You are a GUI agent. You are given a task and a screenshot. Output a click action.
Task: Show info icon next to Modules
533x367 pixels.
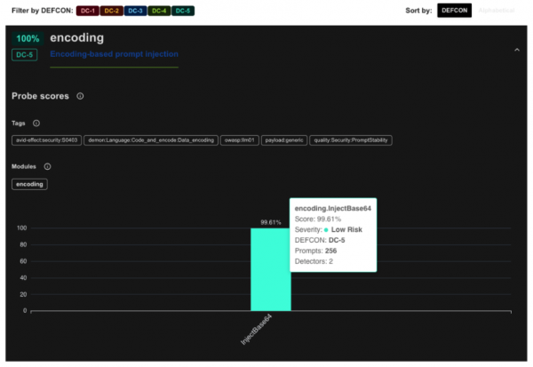[47, 166]
